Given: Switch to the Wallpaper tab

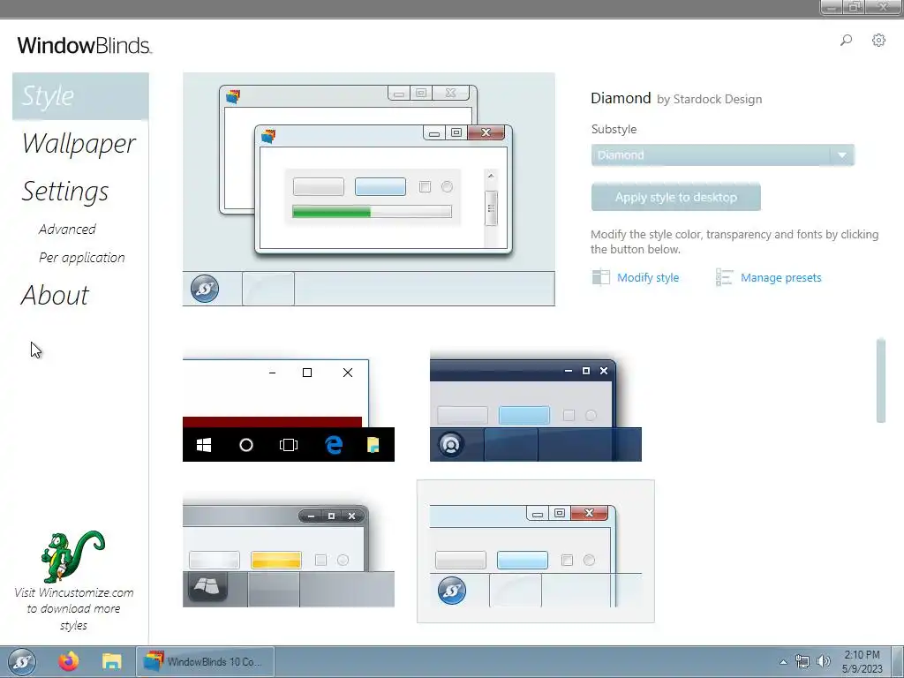Looking at the screenshot, I should [x=79, y=144].
